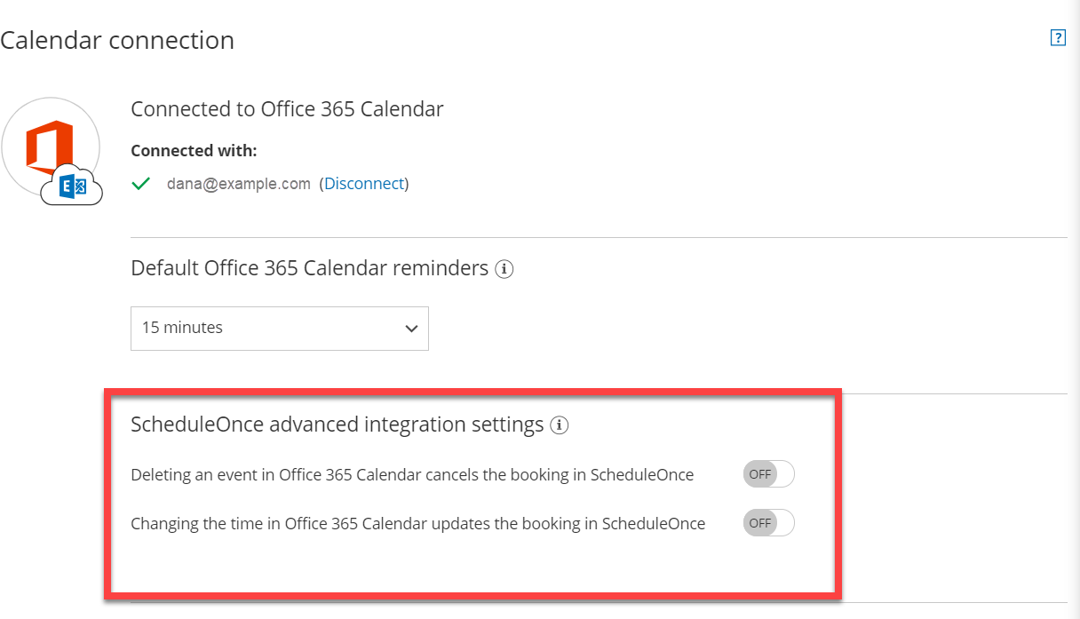
Task: Click the Calendar connection page title
Action: click(117, 40)
